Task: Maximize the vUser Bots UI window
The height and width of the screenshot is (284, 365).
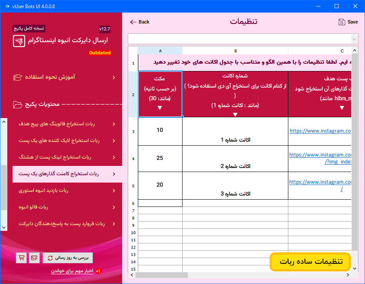Action: tap(337, 6)
